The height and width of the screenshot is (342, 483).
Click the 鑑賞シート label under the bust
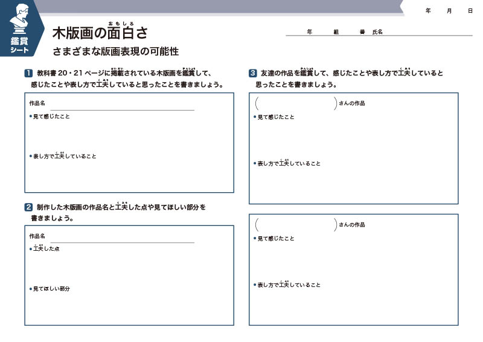click(19, 45)
